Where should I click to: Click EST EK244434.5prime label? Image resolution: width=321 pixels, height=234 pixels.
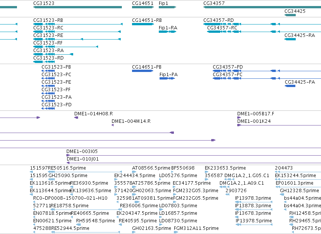[x=135, y=176]
